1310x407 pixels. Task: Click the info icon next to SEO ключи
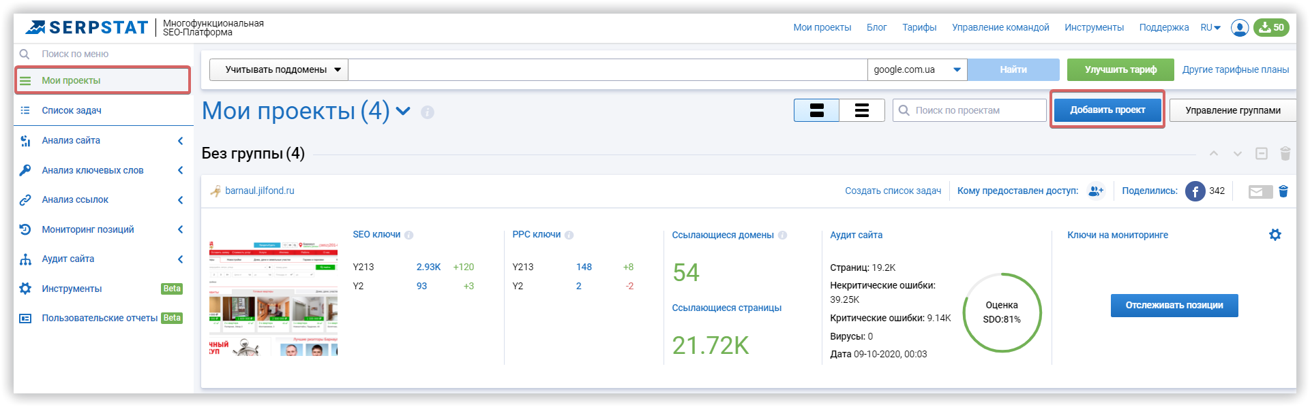pos(408,235)
